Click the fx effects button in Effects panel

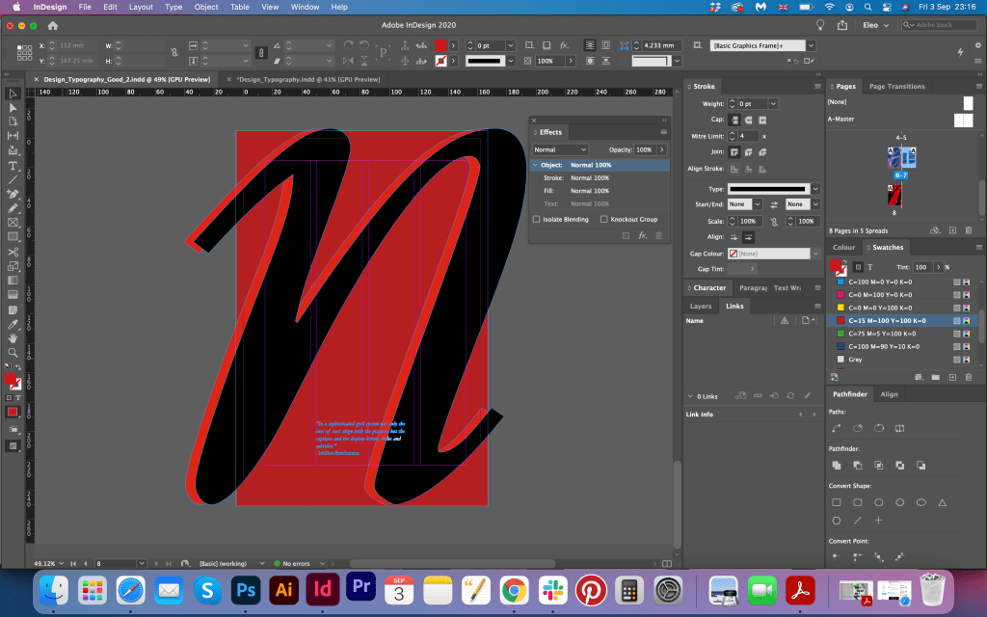[x=642, y=235]
